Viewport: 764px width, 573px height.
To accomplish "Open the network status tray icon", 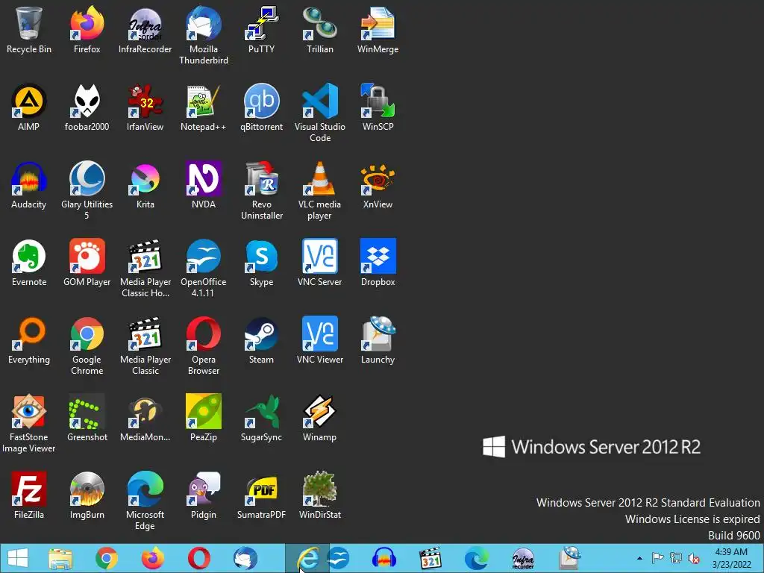I will click(676, 558).
